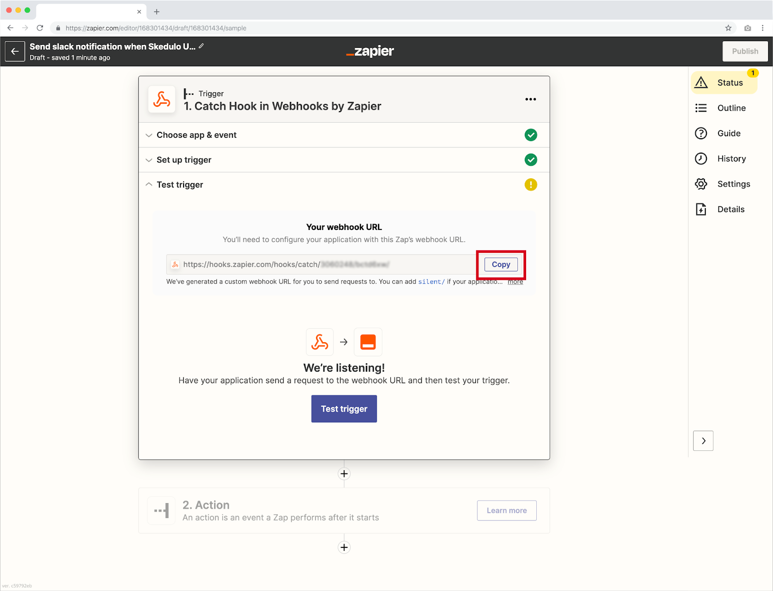The height and width of the screenshot is (591, 773).
Task: Click the Test trigger button
Action: (x=344, y=409)
